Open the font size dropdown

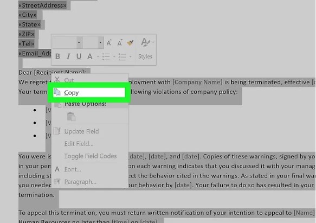[100, 42]
